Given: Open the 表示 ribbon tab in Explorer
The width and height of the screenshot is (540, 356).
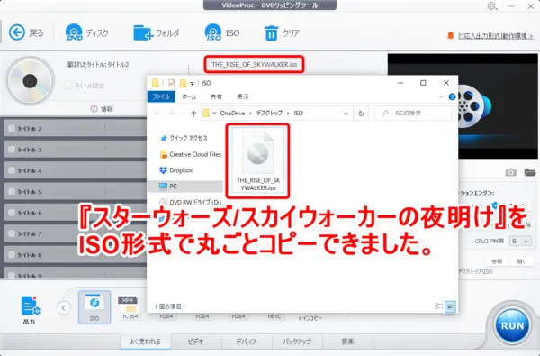Looking at the screenshot, I should [x=243, y=96].
